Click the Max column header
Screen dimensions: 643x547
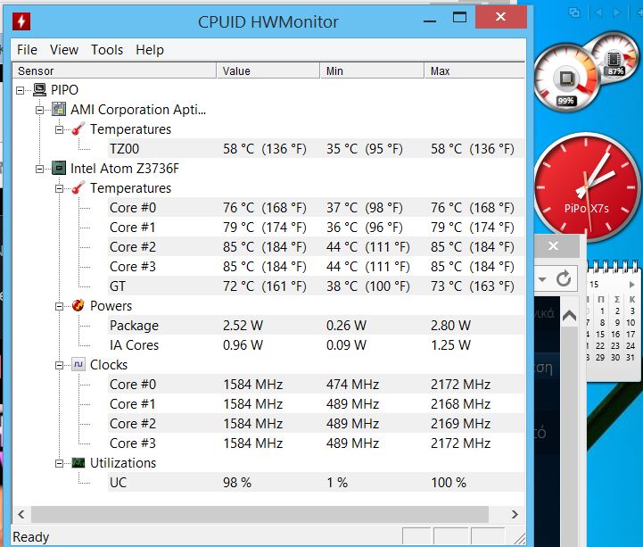tap(474, 70)
